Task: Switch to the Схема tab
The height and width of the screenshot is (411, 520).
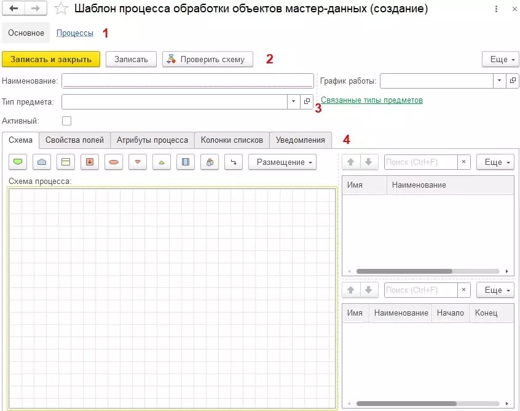Action: pyautogui.click(x=20, y=140)
